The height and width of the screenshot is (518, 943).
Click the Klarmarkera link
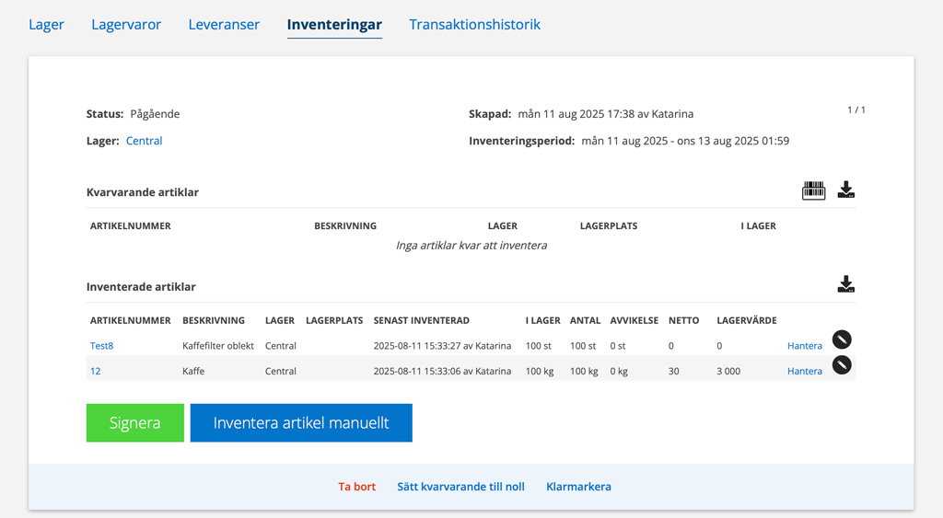578,487
